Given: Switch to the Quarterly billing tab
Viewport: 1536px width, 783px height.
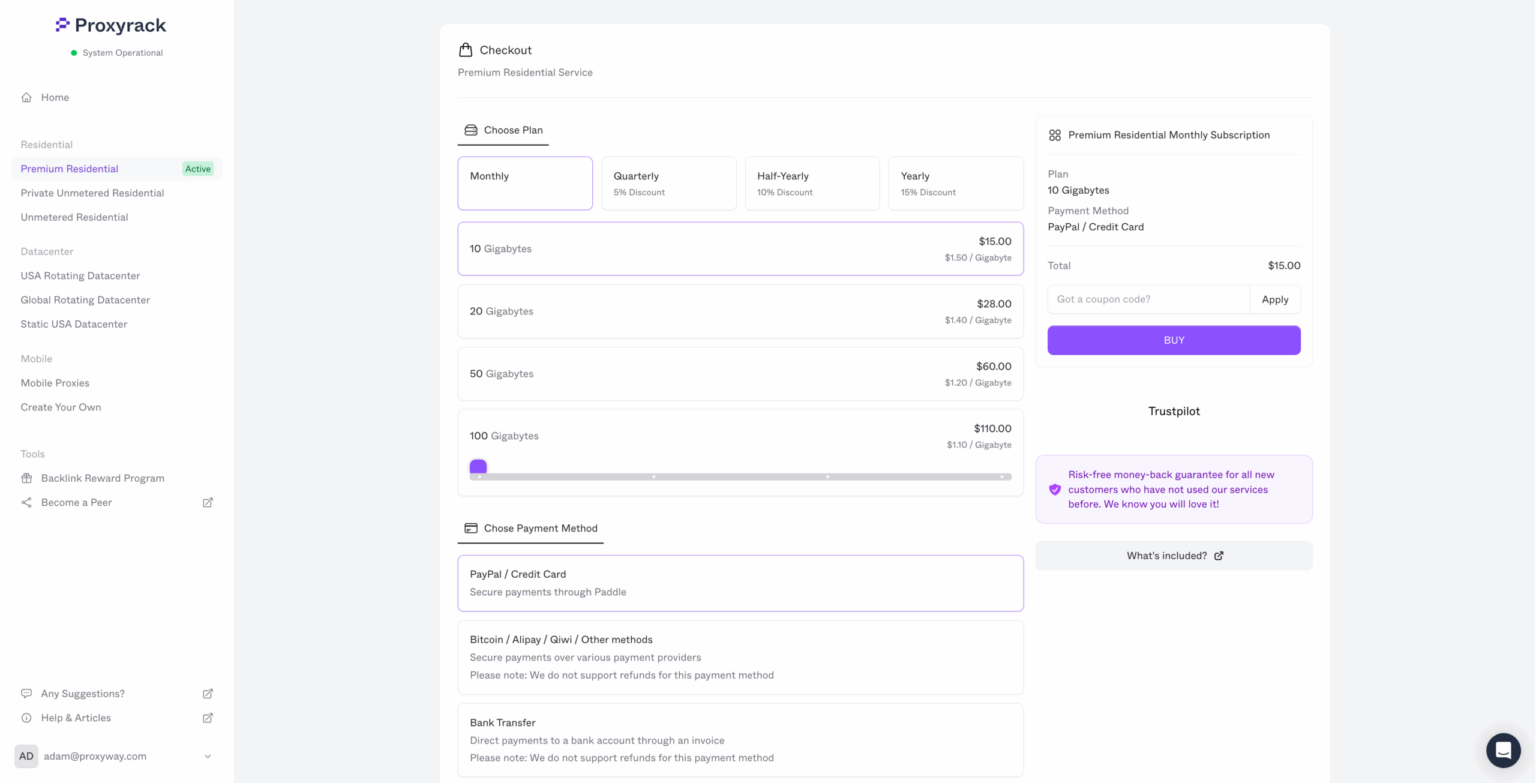Looking at the screenshot, I should pyautogui.click(x=668, y=183).
